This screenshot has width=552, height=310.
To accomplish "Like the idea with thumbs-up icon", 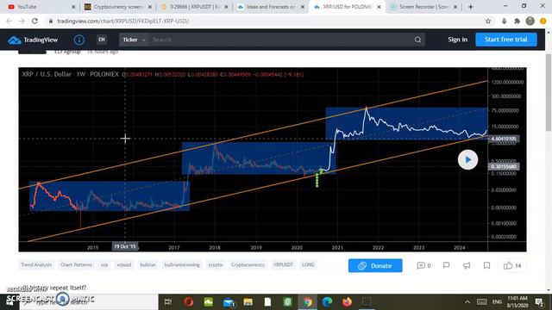I will pyautogui.click(x=512, y=265).
